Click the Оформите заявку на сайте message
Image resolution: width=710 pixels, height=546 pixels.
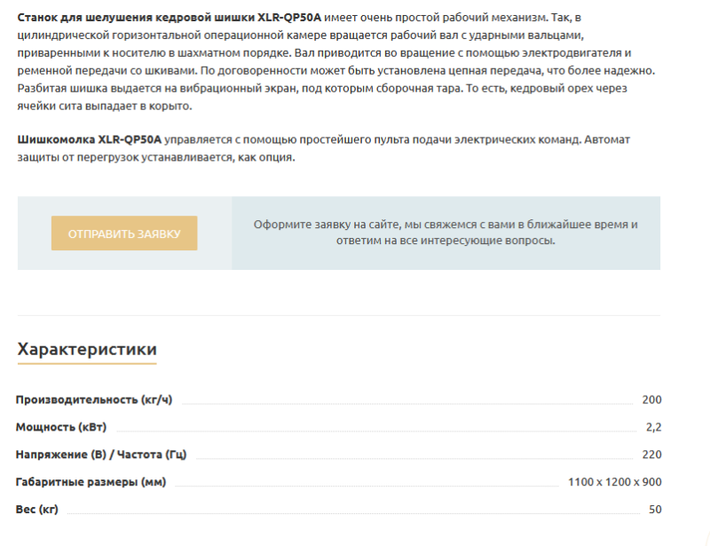[x=445, y=225]
